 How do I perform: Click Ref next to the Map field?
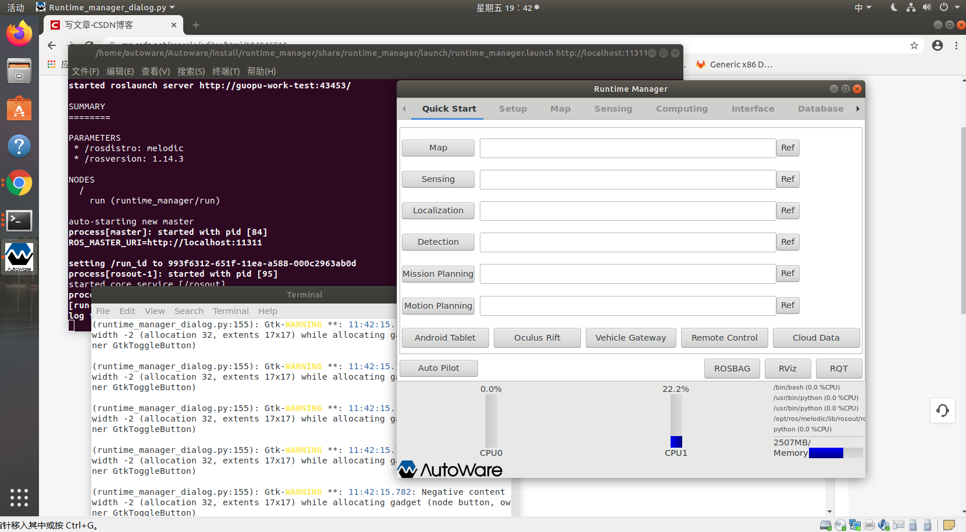788,148
